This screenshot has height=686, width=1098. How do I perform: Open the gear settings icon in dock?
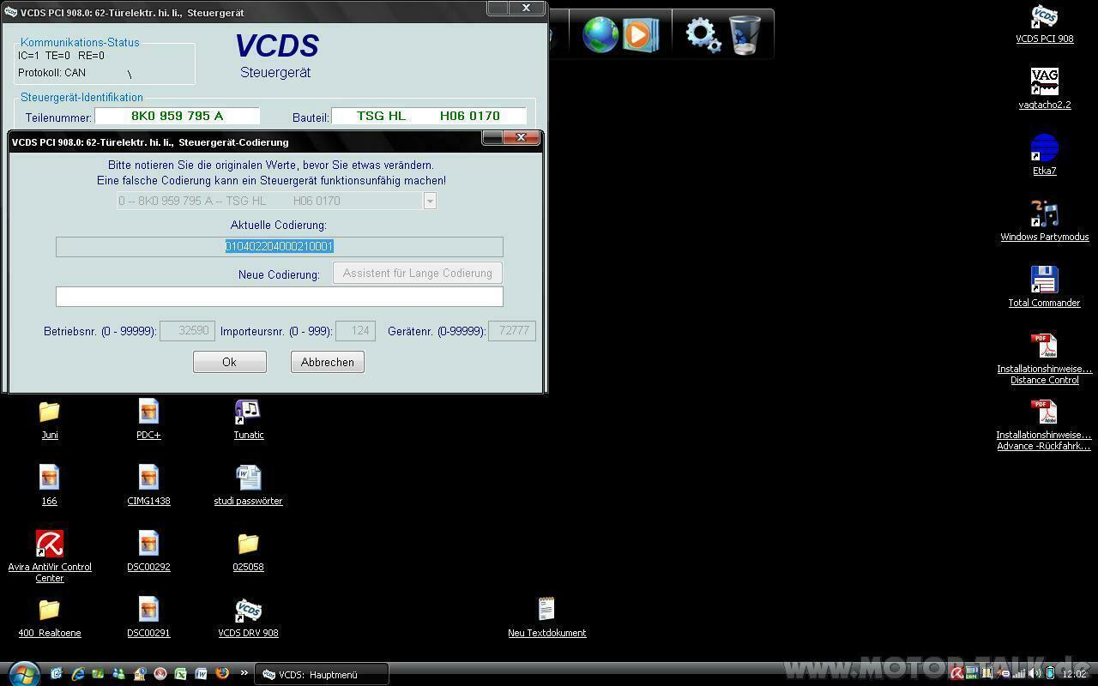pos(703,35)
